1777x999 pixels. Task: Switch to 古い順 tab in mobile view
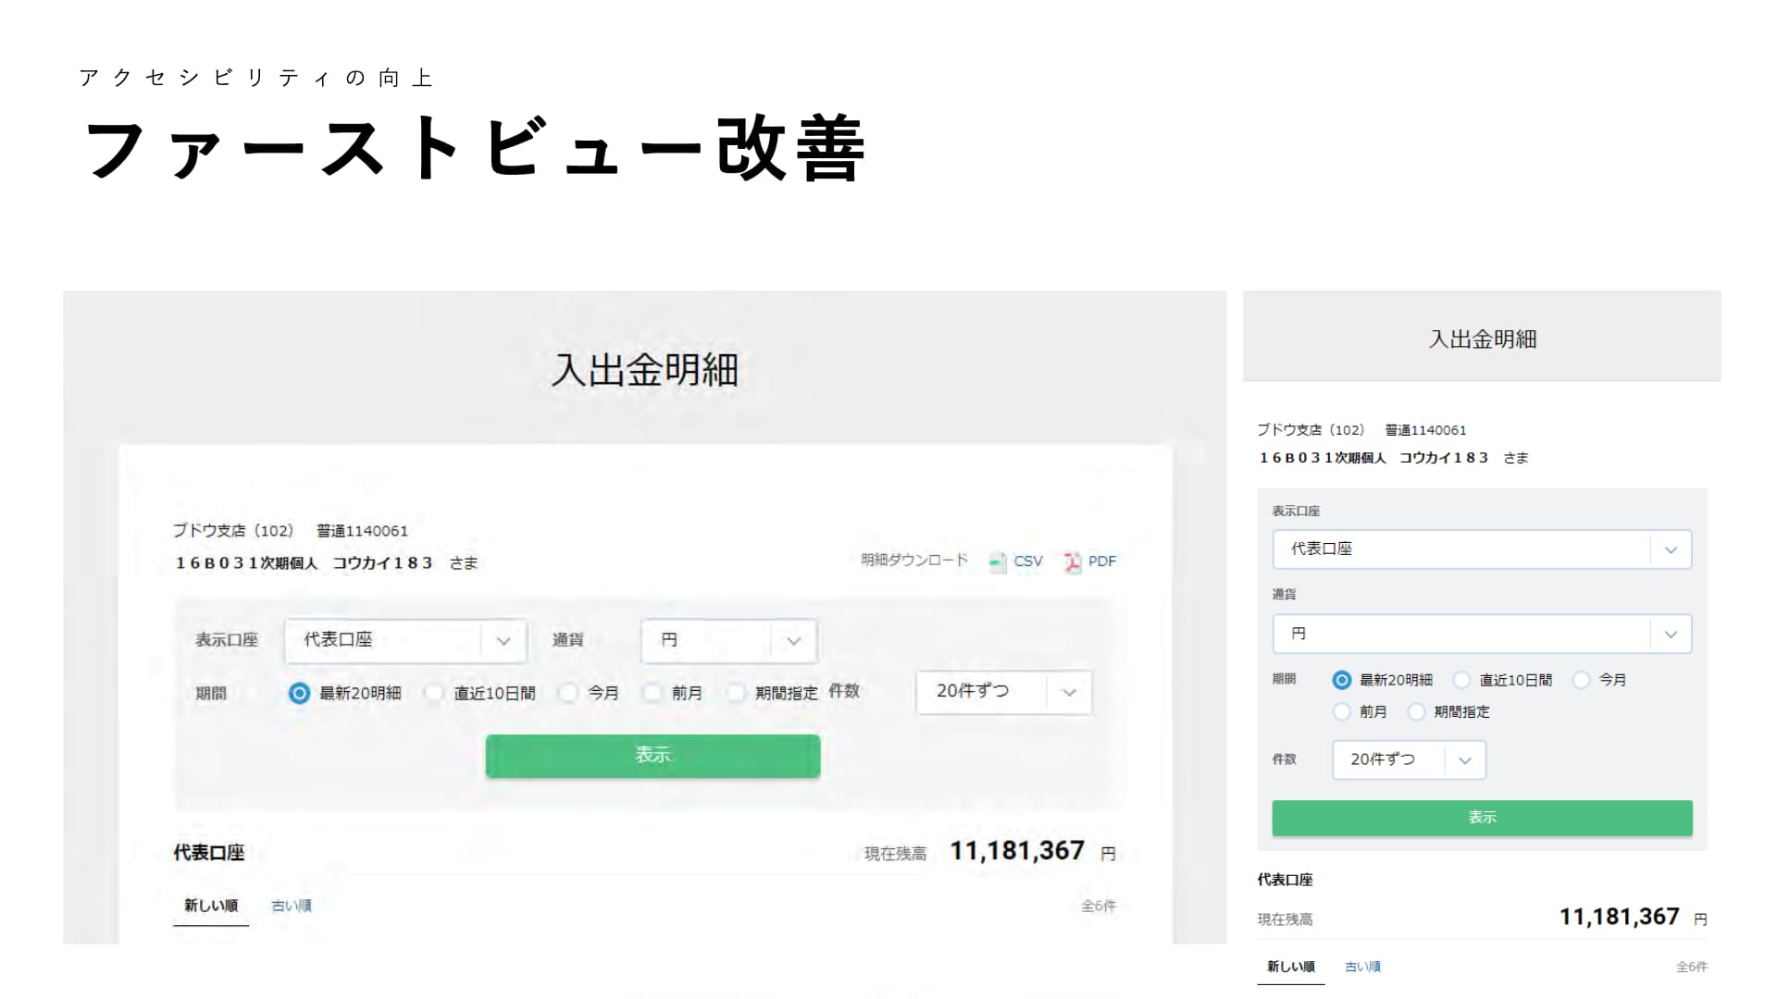[x=1362, y=967]
